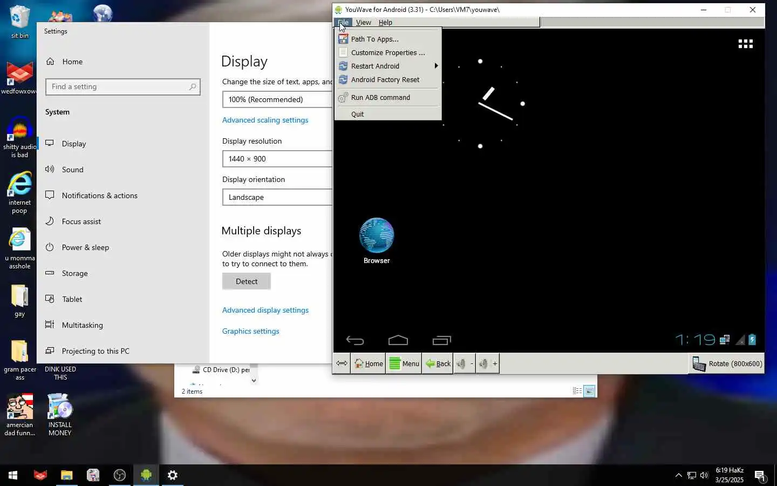777x486 pixels.
Task: Open the Android apps grid icon
Action: coord(745,44)
